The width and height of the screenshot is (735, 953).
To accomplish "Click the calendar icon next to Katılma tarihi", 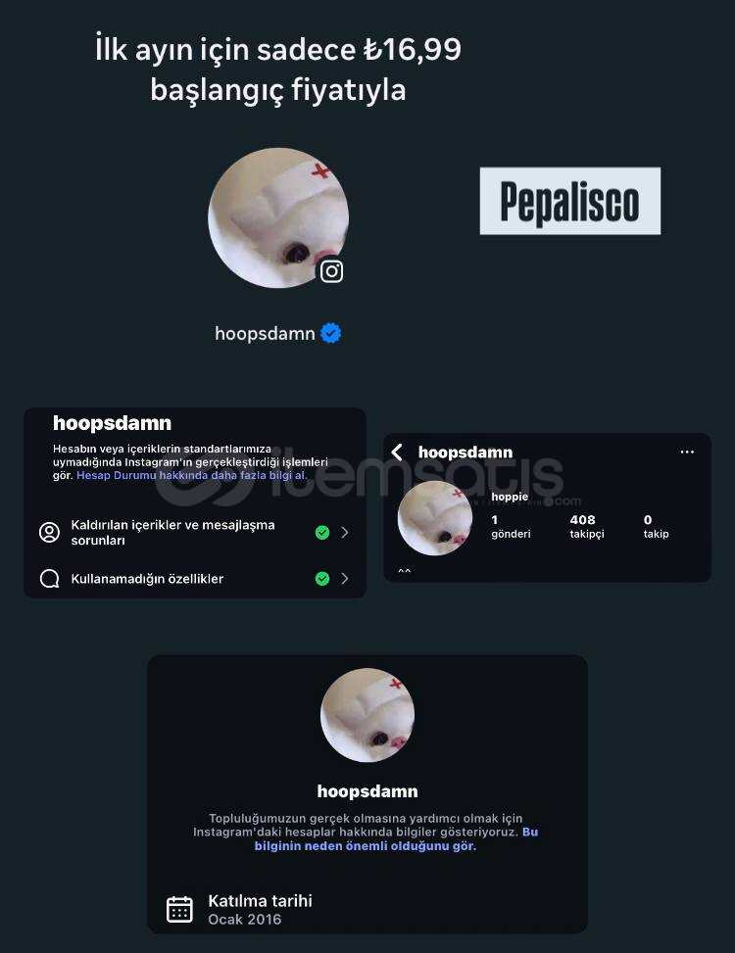I will click(179, 909).
